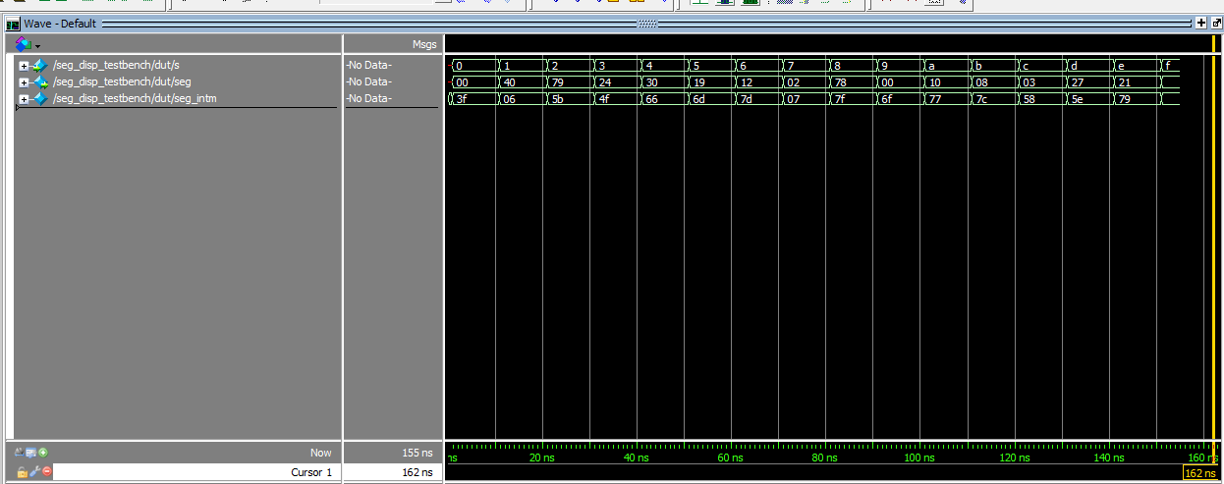Click the 20 ns mark on the timeline
Screen dimensions: 1224x484
click(542, 457)
